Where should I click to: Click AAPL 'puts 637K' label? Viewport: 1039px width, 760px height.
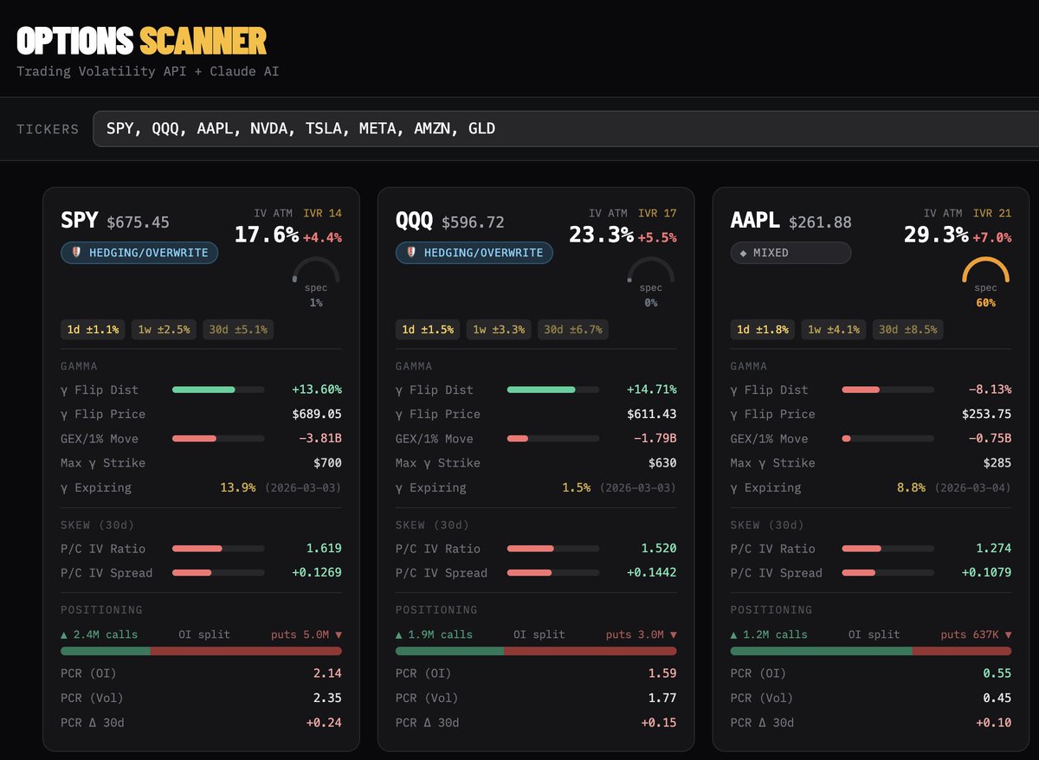click(977, 634)
